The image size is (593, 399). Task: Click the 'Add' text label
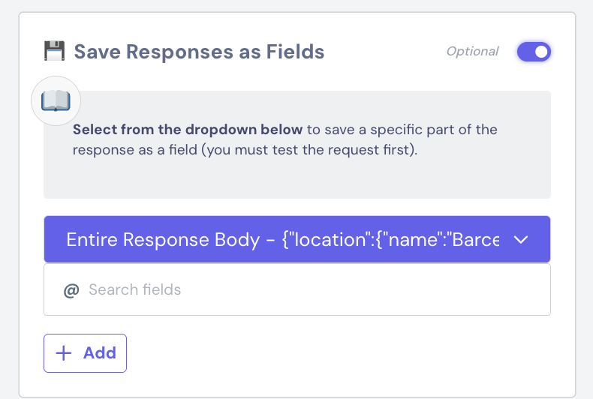tap(100, 353)
